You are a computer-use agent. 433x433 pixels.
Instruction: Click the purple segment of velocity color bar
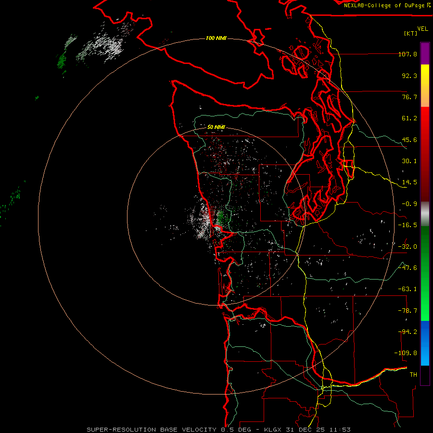(x=425, y=53)
